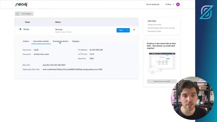The width and height of the screenshot is (217, 122).
Task: Open the purple user avatar icon
Action: pyautogui.click(x=178, y=4)
